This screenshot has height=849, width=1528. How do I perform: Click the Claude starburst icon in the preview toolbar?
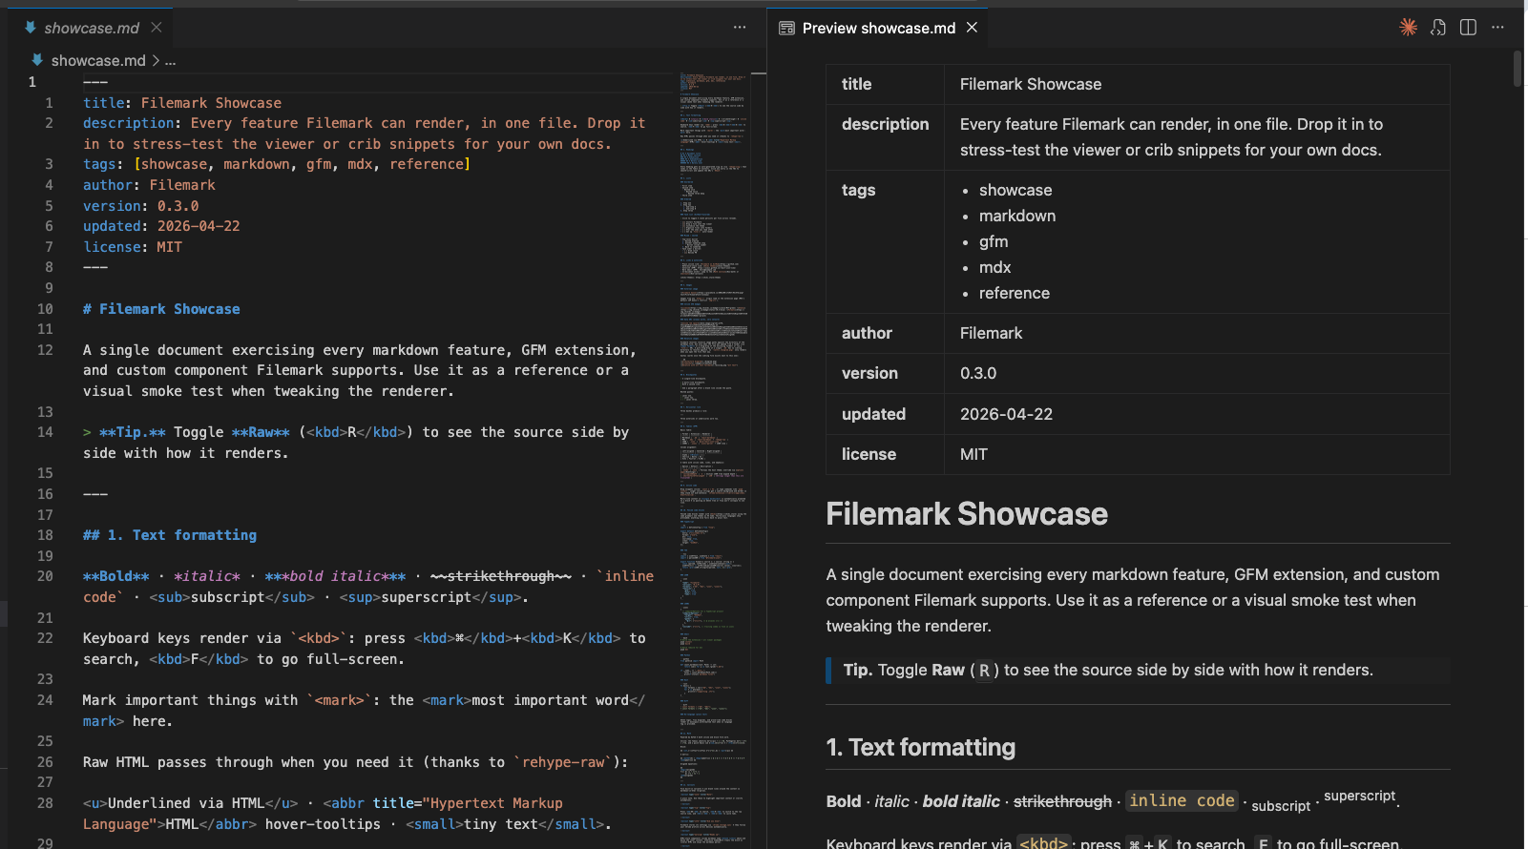point(1408,28)
